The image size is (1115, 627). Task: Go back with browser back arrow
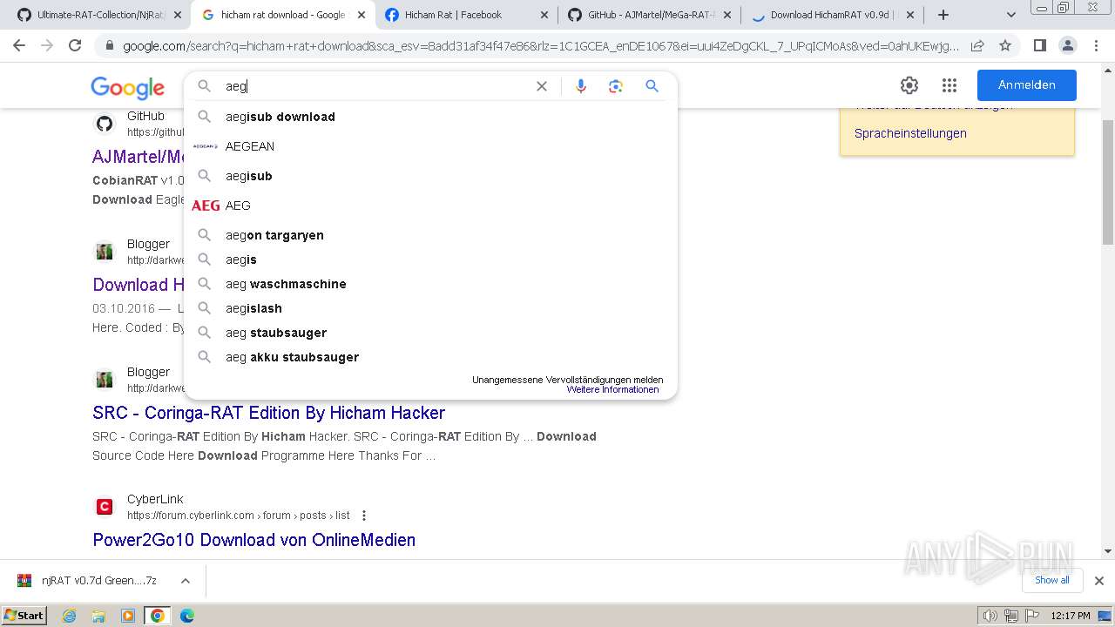coord(19,45)
